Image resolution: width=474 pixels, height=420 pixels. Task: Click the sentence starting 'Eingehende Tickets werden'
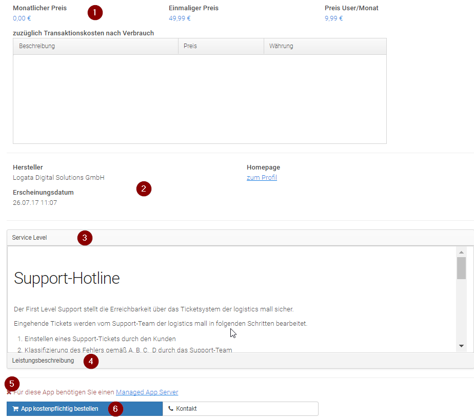[x=161, y=323]
